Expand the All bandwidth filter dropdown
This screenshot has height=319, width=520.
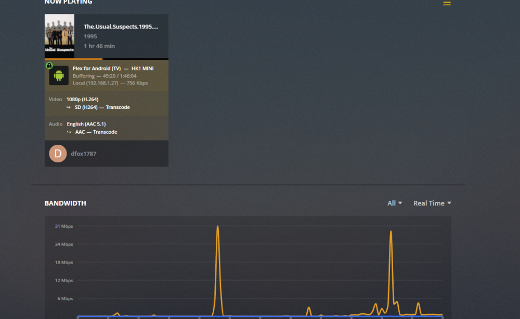[x=395, y=203]
